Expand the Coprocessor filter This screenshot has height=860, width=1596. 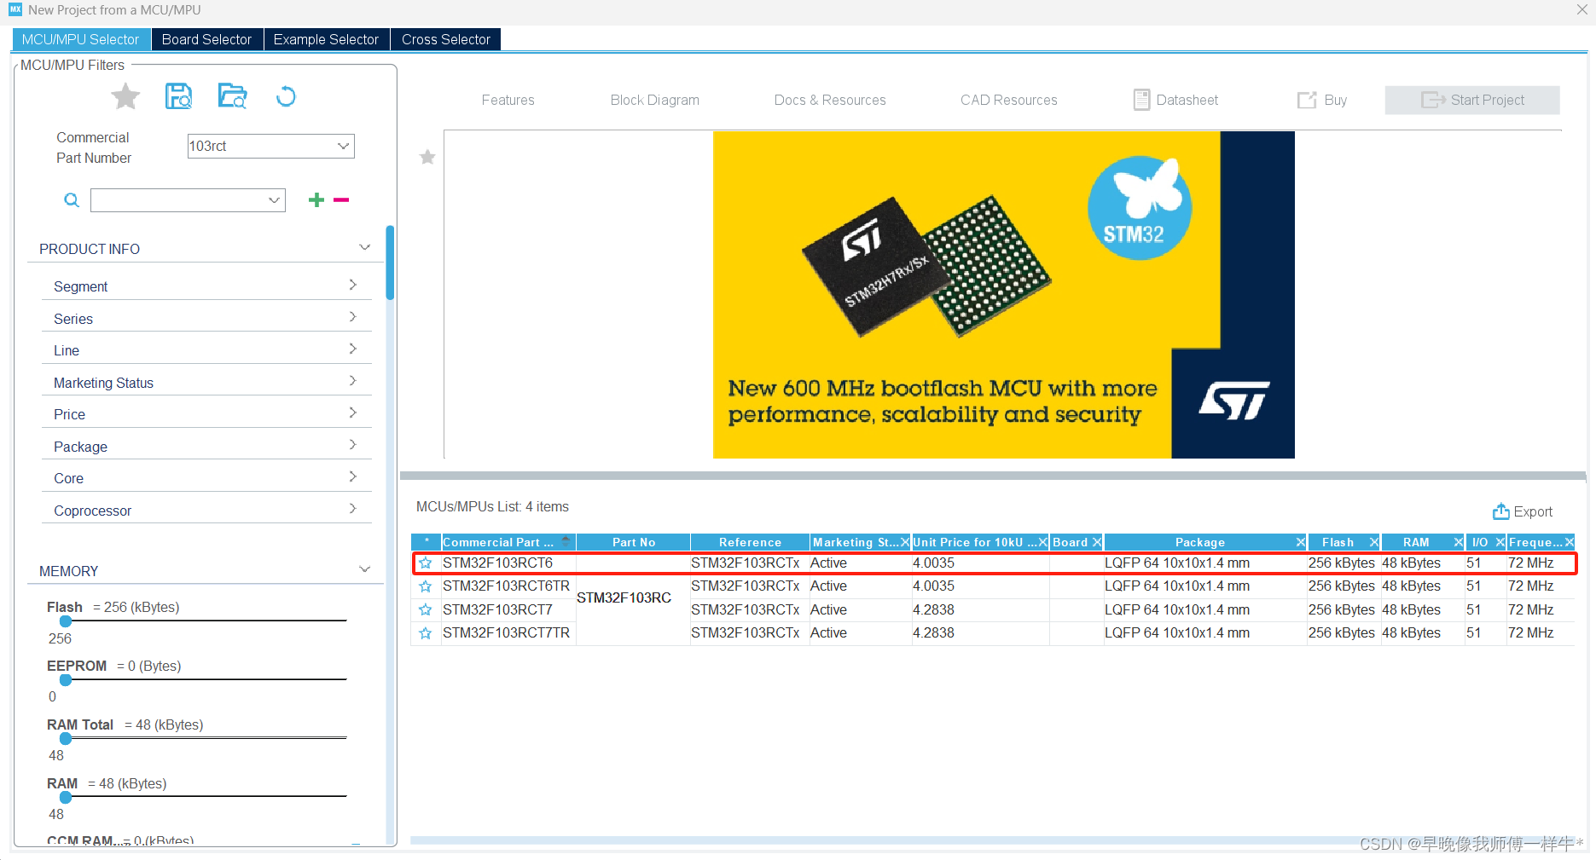pyautogui.click(x=353, y=509)
